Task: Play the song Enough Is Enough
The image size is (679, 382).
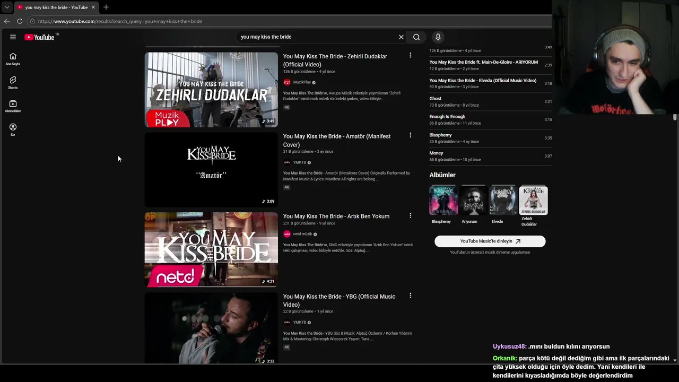Action: point(491,119)
